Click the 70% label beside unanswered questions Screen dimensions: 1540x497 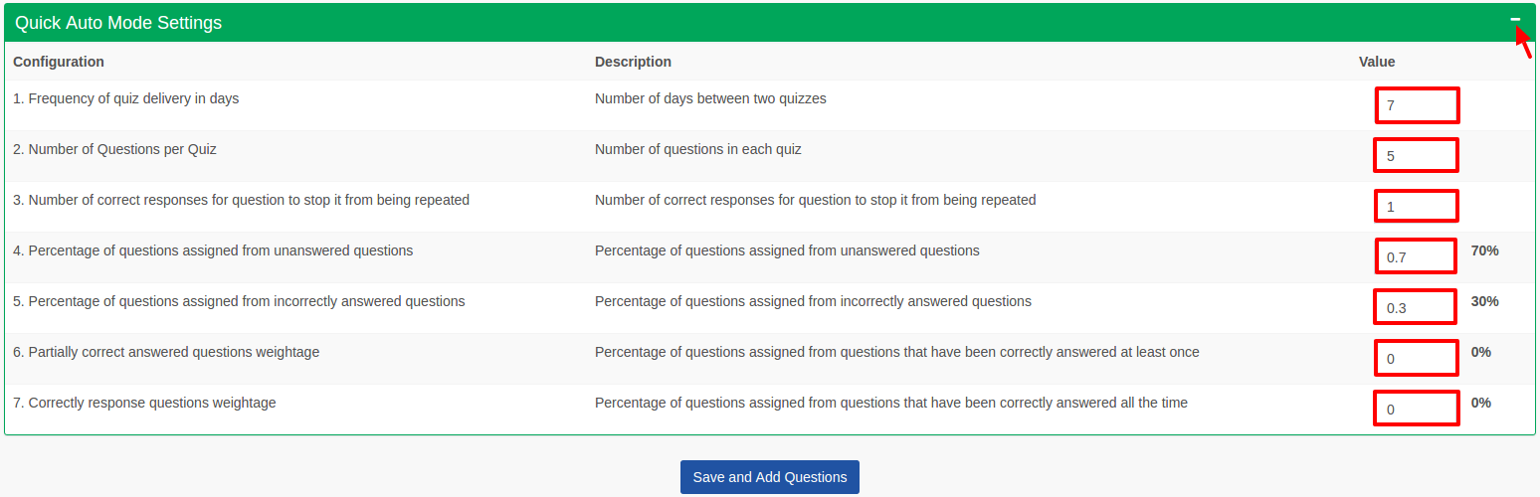pyautogui.click(x=1484, y=250)
